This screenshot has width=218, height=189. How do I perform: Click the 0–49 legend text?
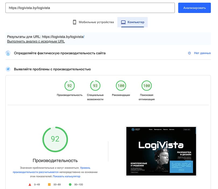[37, 184]
